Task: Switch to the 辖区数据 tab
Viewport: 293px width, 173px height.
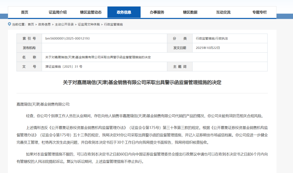Action: (190, 12)
